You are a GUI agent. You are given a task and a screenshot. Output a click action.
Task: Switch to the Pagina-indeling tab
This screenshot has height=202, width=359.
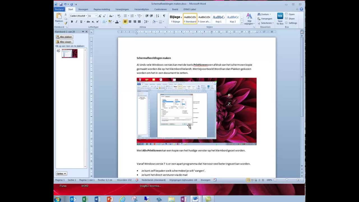(102, 9)
